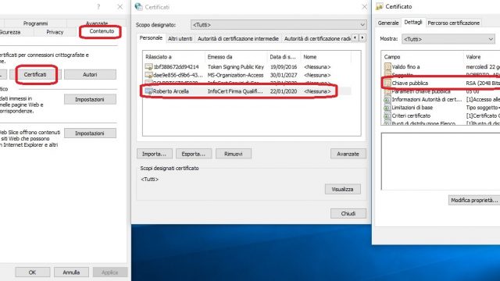
Task: Open the Mostra dropdown in Certificato window
Action: tap(448, 39)
